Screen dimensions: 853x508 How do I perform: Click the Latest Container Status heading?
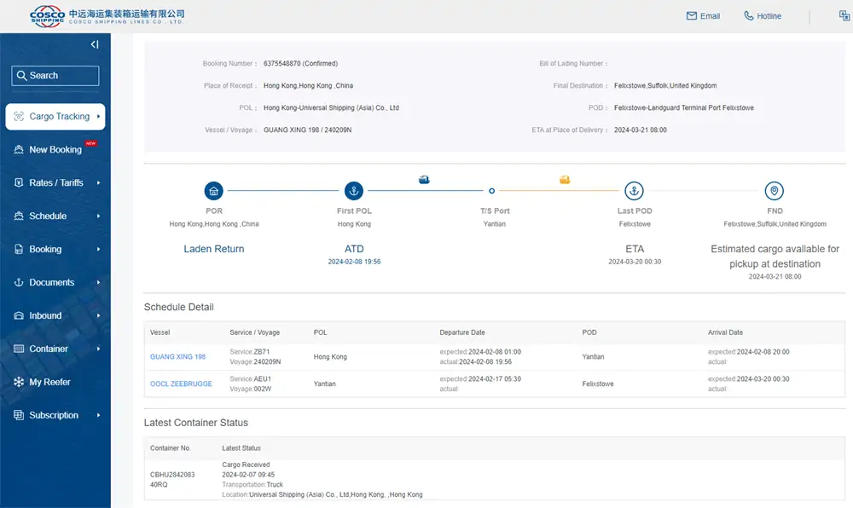click(x=196, y=423)
